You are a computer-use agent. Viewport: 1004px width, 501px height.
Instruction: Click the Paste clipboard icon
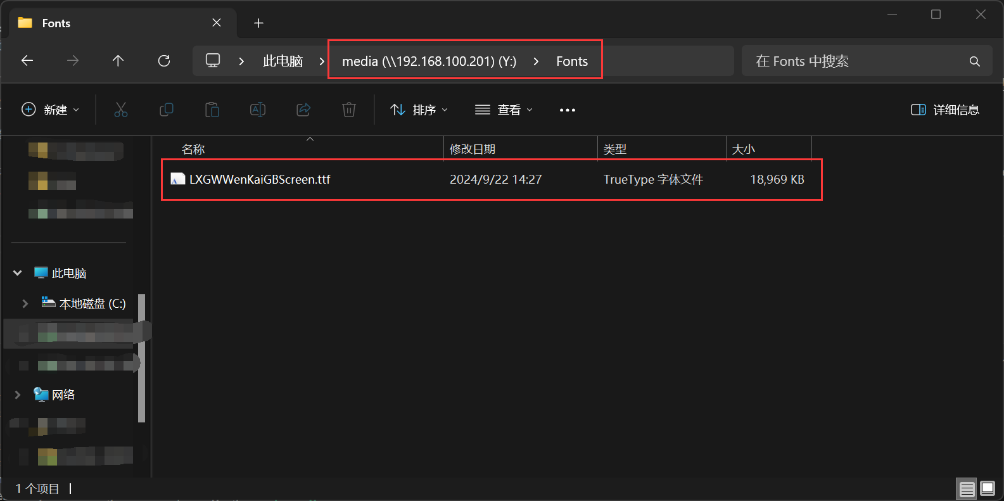212,110
